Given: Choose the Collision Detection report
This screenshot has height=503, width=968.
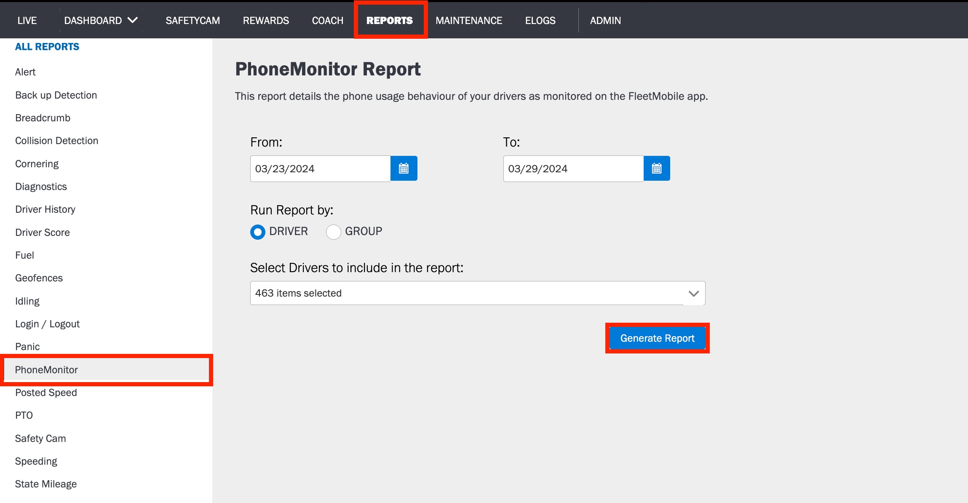Looking at the screenshot, I should 56,141.
